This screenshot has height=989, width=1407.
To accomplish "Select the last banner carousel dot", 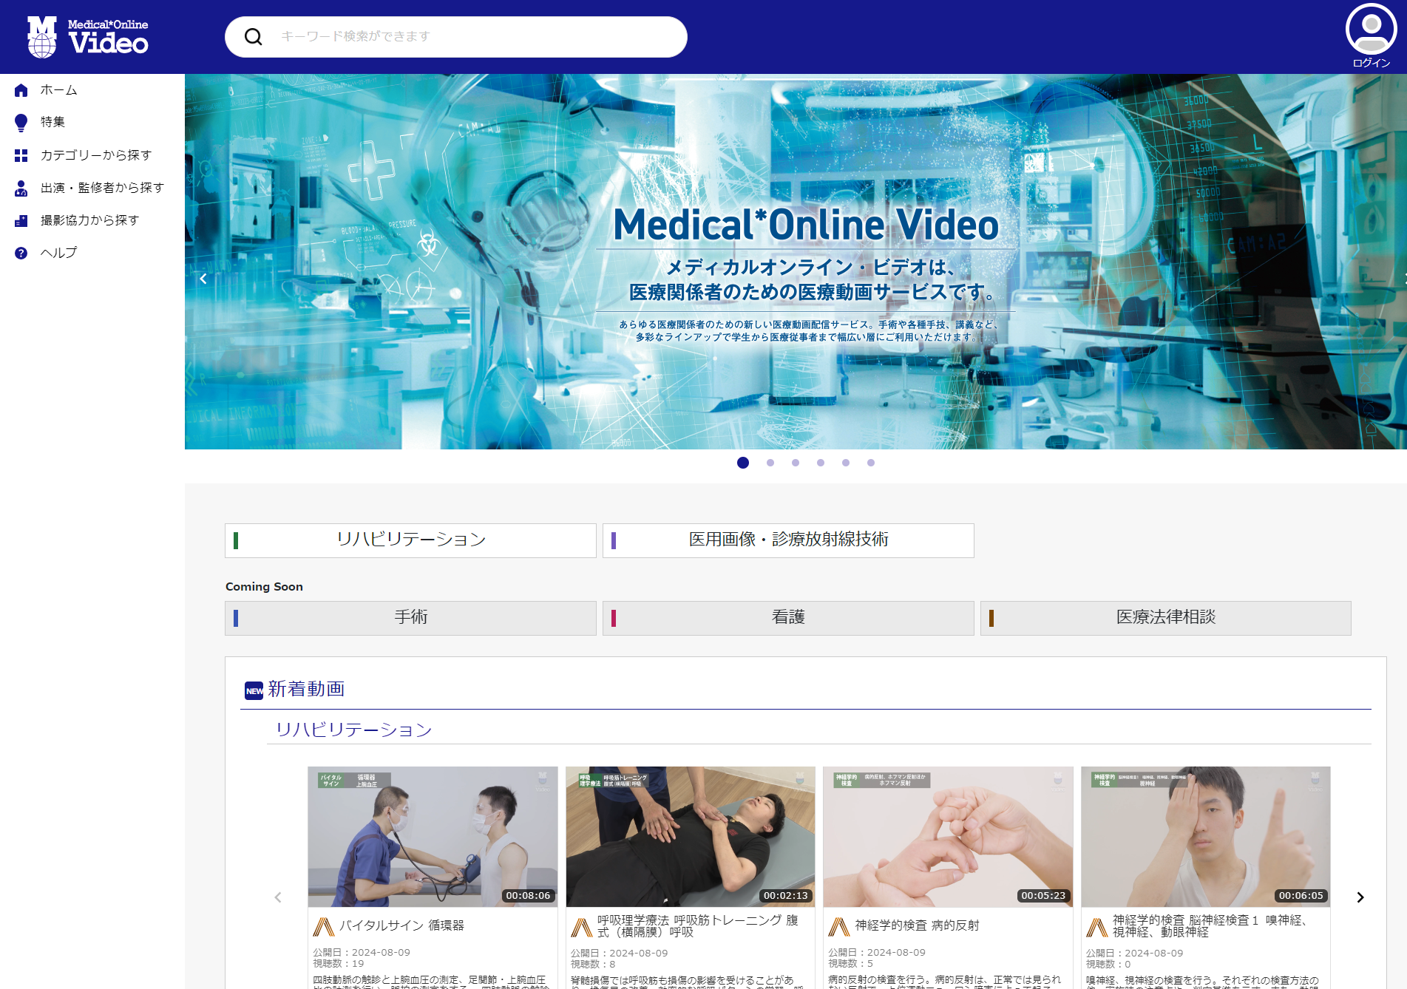I will tap(871, 463).
